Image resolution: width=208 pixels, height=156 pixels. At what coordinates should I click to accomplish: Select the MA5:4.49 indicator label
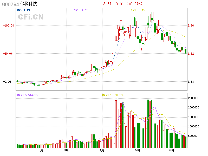tap(23, 10)
